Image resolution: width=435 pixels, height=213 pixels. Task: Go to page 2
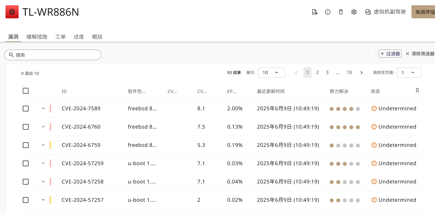317,72
